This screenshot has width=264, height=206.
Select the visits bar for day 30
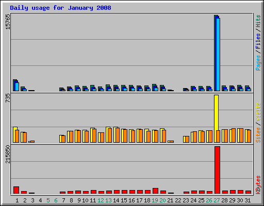[x=239, y=135]
